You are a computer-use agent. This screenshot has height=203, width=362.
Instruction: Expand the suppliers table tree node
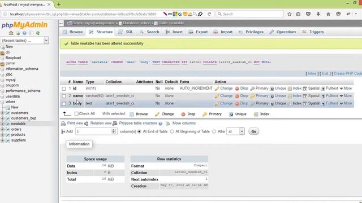pyautogui.click(x=2, y=140)
